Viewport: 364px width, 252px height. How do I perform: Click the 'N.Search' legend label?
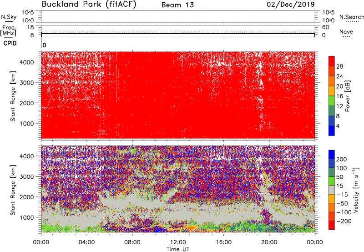[351, 17]
